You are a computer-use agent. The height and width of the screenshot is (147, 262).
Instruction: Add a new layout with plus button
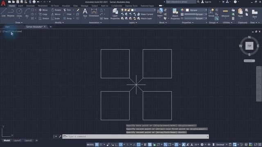click(36, 140)
